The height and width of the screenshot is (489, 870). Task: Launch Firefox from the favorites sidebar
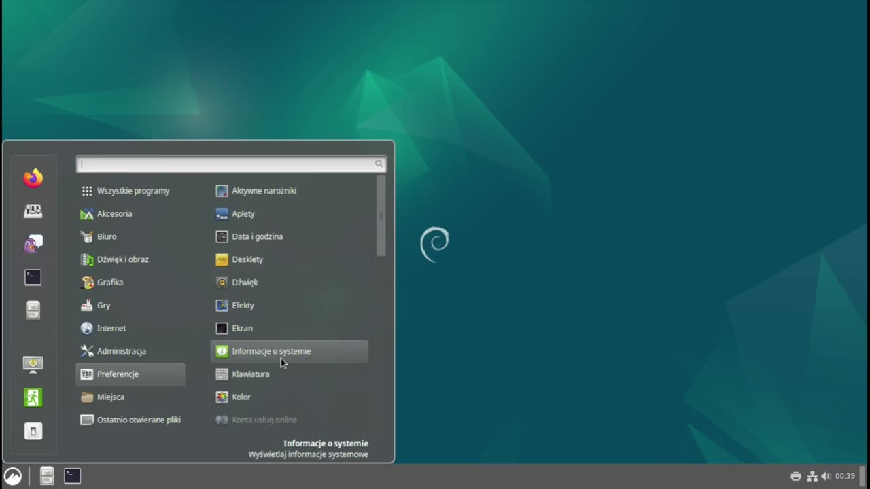point(33,179)
